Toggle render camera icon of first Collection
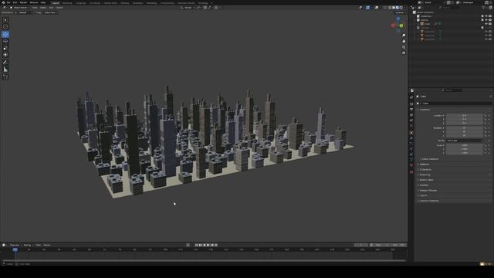The width and height of the screenshot is (494, 278). (x=490, y=16)
